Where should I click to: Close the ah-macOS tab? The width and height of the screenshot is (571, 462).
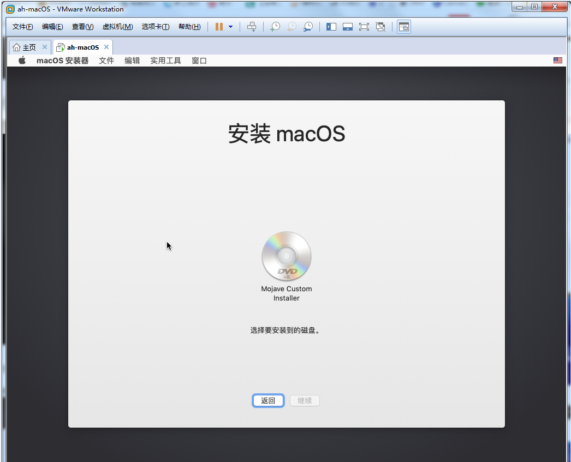click(106, 47)
